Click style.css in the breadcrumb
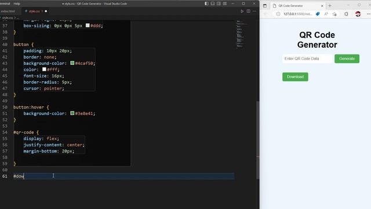 coord(8,17)
